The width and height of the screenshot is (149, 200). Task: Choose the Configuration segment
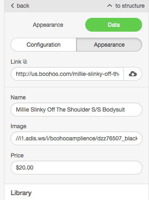(x=43, y=45)
